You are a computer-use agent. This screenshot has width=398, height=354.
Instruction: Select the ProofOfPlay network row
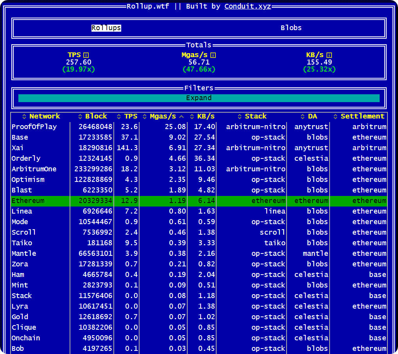point(199,127)
